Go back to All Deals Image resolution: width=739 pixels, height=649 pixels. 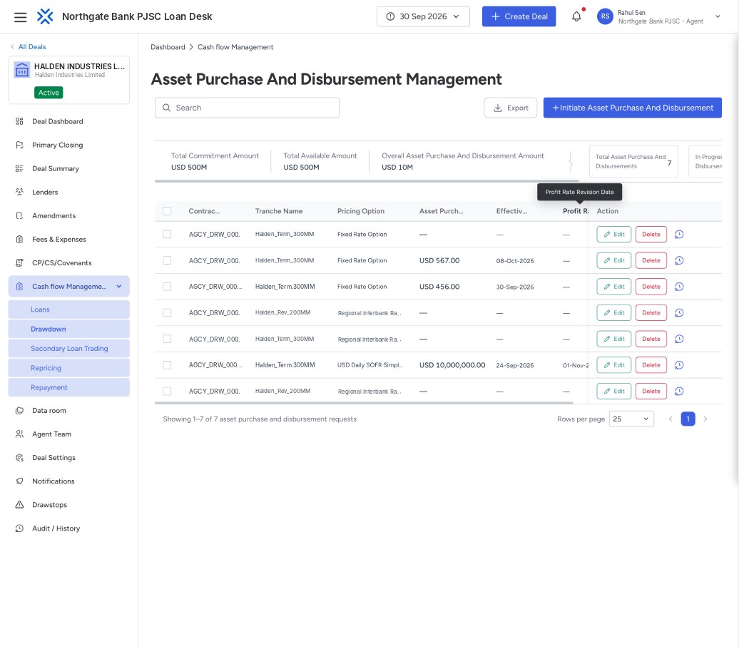29,47
